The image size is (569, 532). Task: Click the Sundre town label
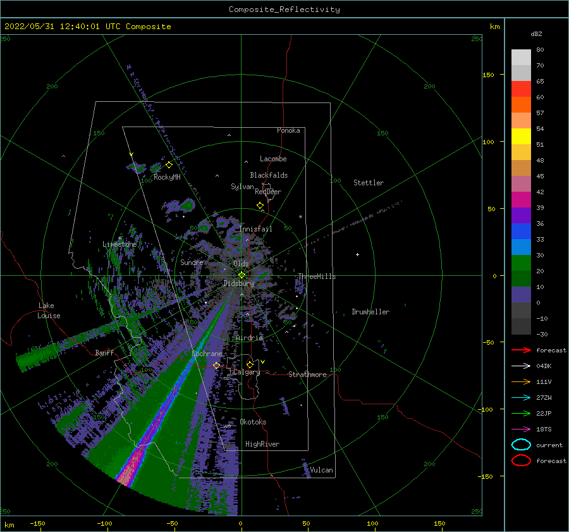tap(192, 263)
